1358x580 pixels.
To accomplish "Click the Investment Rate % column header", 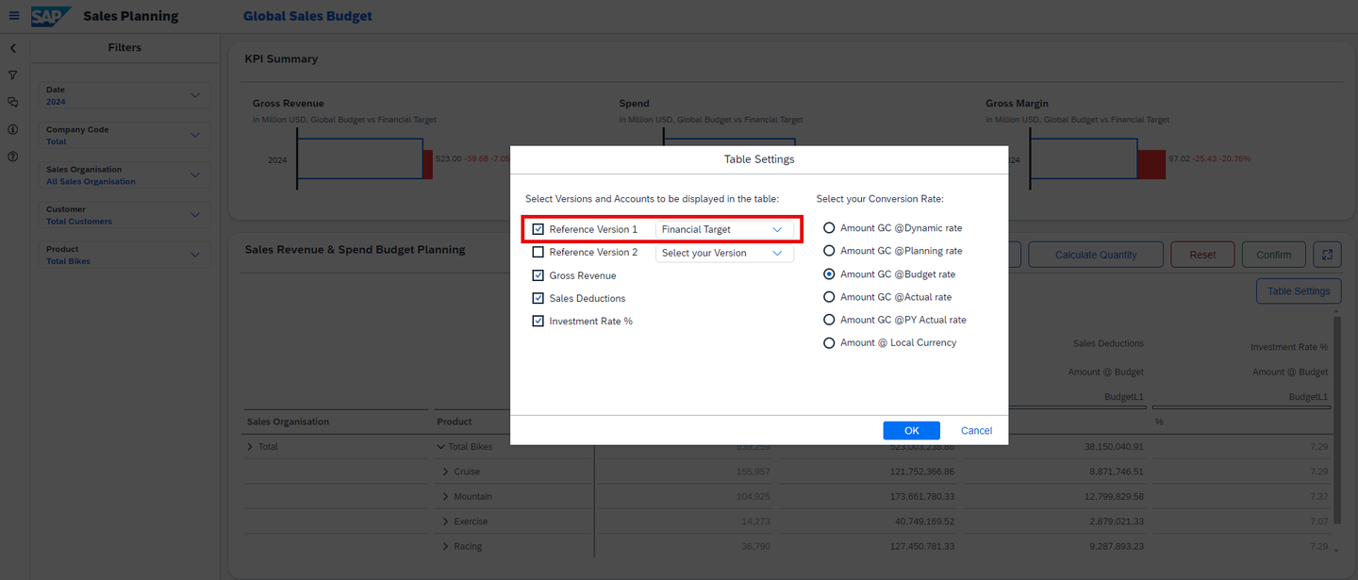I will coord(1289,347).
